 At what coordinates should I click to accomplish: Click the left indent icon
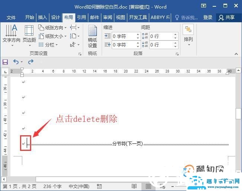[x=107, y=36]
